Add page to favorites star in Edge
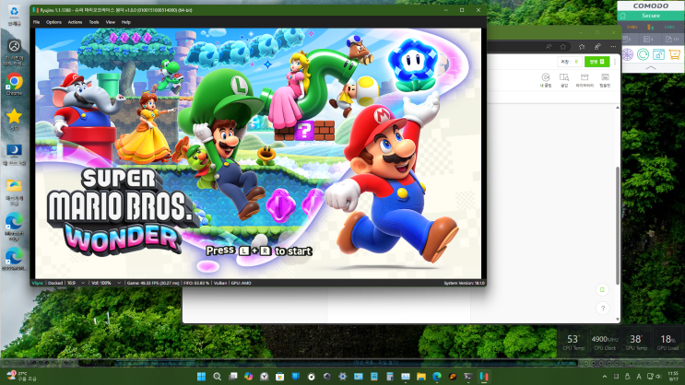The width and height of the screenshot is (685, 385). [563, 46]
